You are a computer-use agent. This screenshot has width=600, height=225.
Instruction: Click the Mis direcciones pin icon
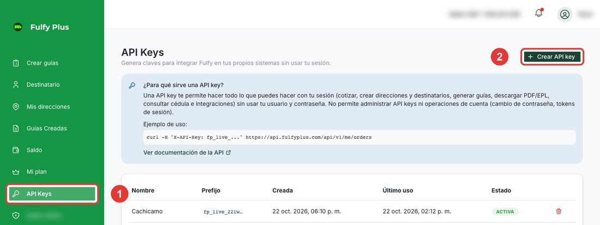(16, 106)
